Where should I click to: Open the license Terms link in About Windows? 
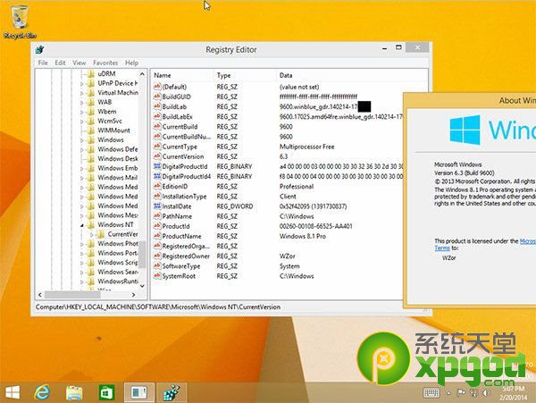[442, 248]
